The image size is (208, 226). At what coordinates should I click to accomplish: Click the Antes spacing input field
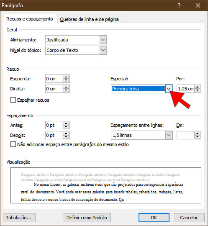coord(54,125)
